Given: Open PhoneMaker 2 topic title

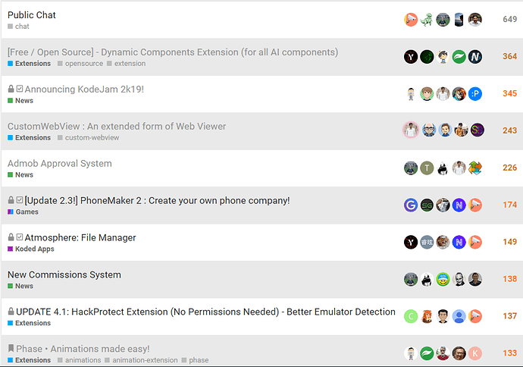Looking at the screenshot, I should [x=157, y=200].
